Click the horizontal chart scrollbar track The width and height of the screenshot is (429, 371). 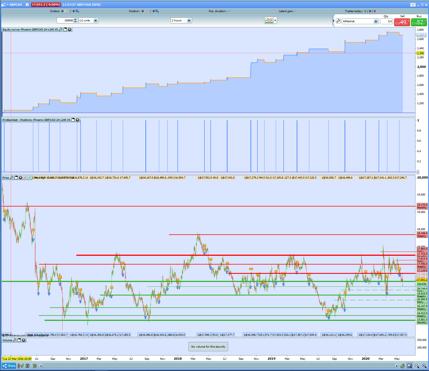pos(219,366)
